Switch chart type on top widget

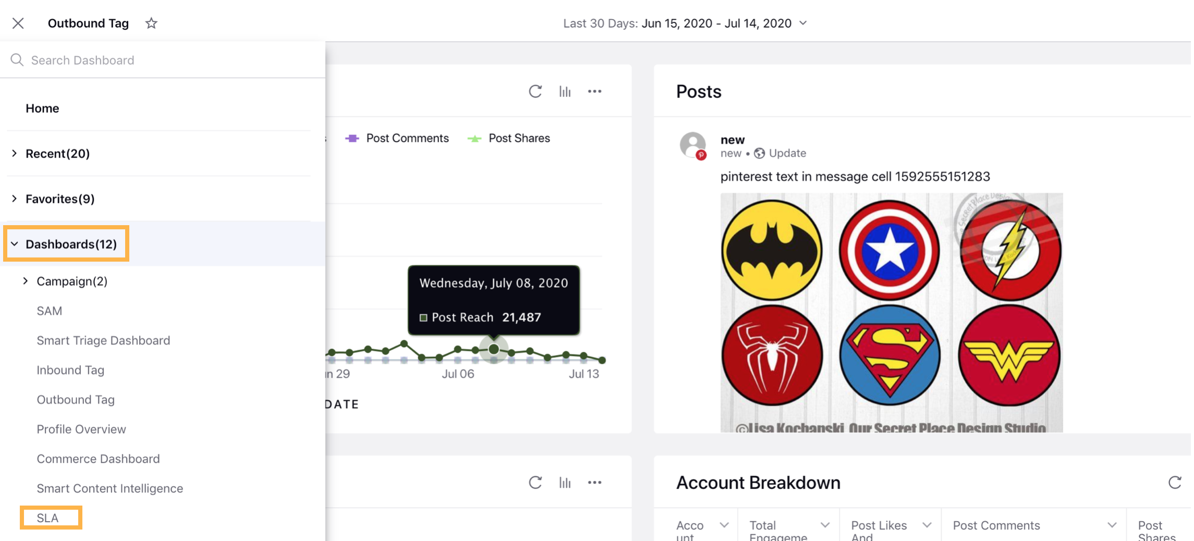point(565,91)
